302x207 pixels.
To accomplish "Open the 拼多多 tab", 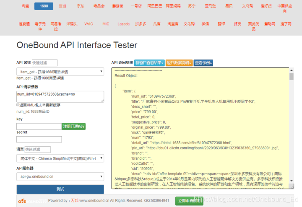I will [x=141, y=24].
